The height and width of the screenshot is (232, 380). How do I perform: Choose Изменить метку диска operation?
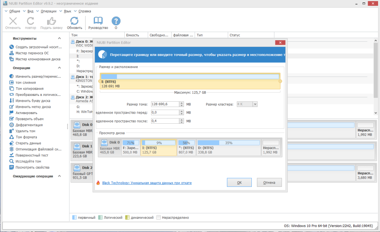click(30, 107)
